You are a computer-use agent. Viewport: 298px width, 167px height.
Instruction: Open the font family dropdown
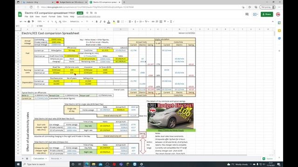pos(76,22)
